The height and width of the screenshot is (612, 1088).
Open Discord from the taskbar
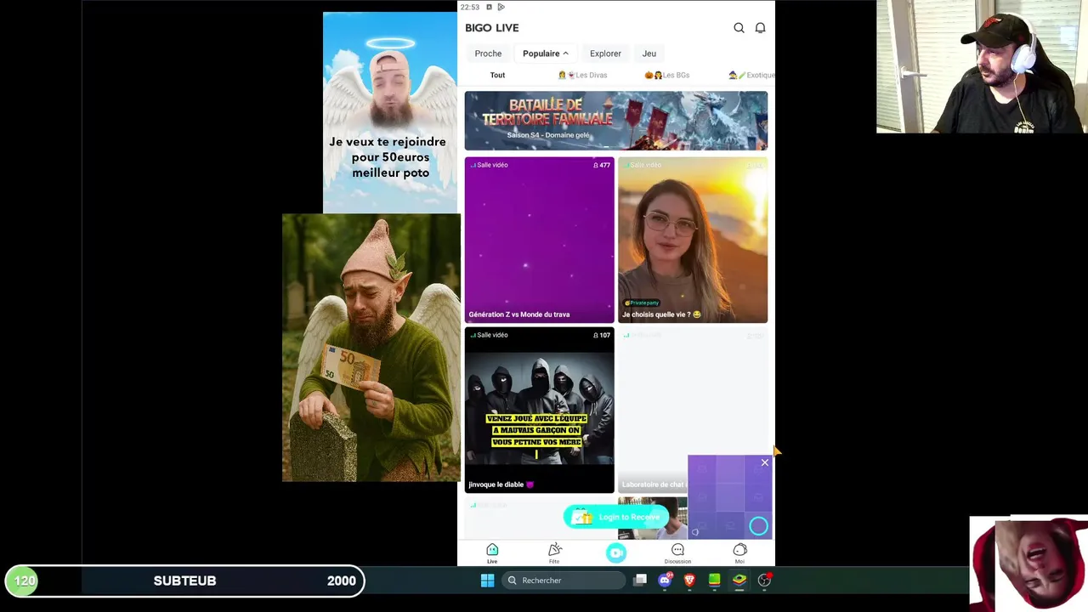pos(665,581)
